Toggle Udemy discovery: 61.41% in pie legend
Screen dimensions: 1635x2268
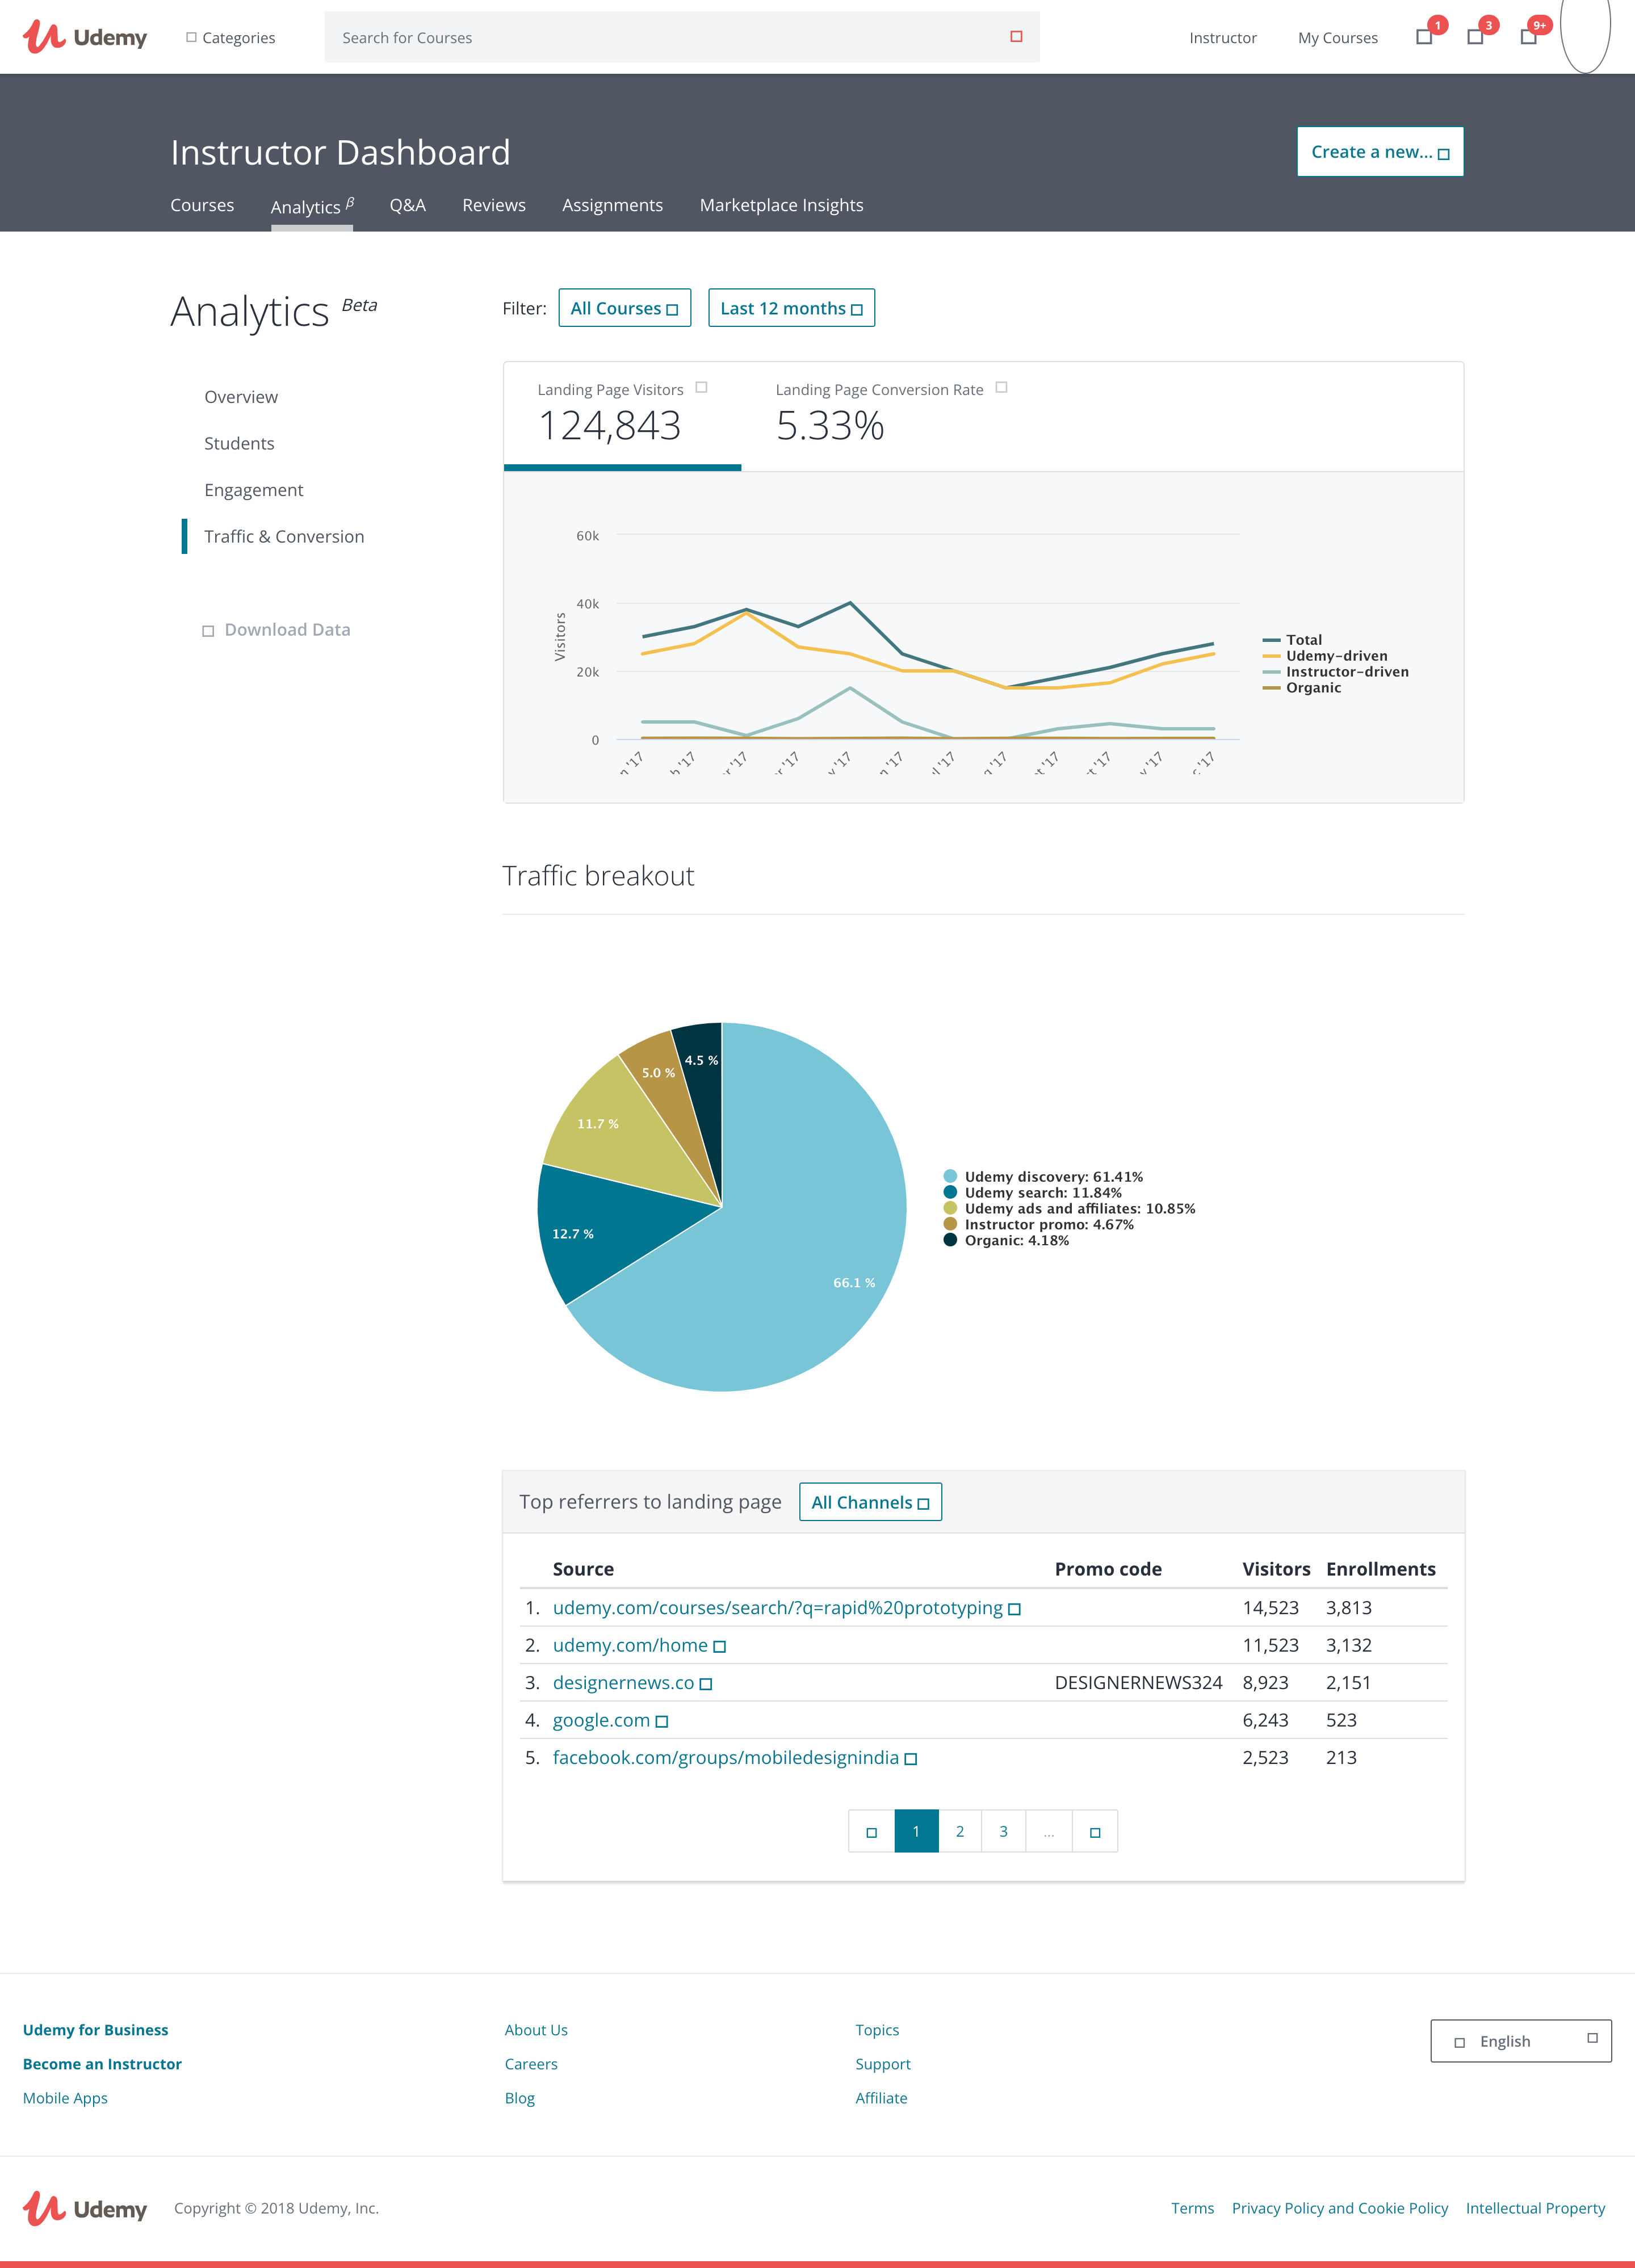pos(1043,1177)
